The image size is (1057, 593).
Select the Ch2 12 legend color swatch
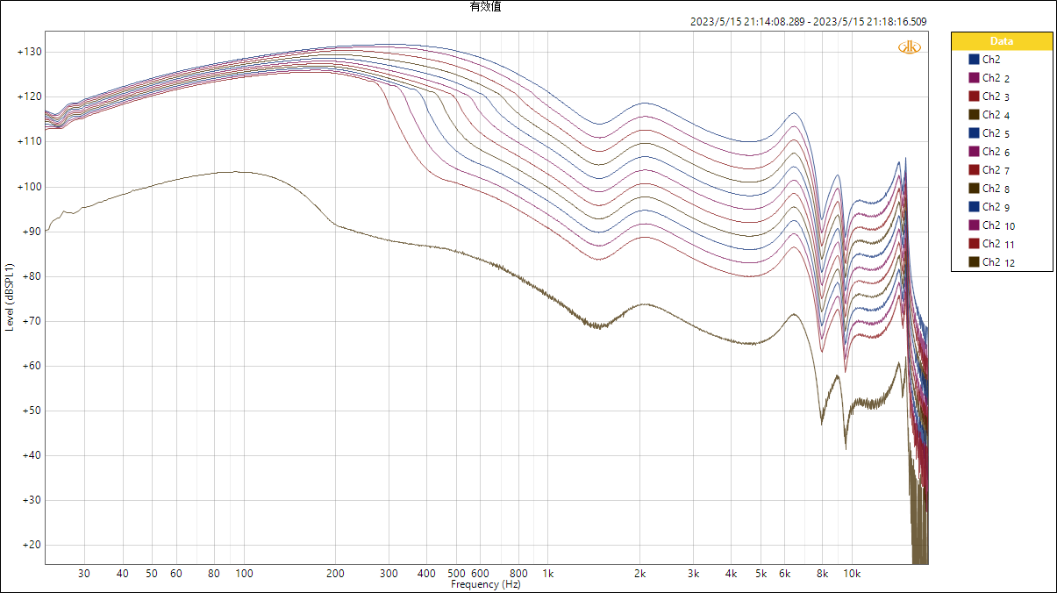coord(974,262)
